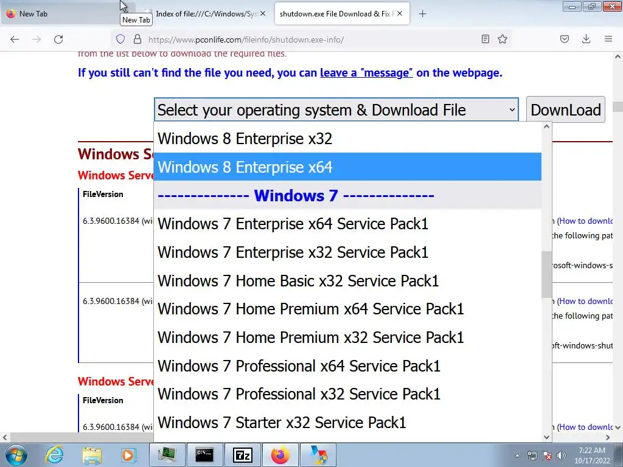
Task: Open the shield tracking protection icon
Action: [120, 39]
